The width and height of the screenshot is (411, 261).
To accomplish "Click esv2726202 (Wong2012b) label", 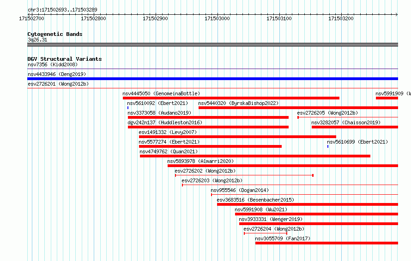I will [x=205, y=171].
